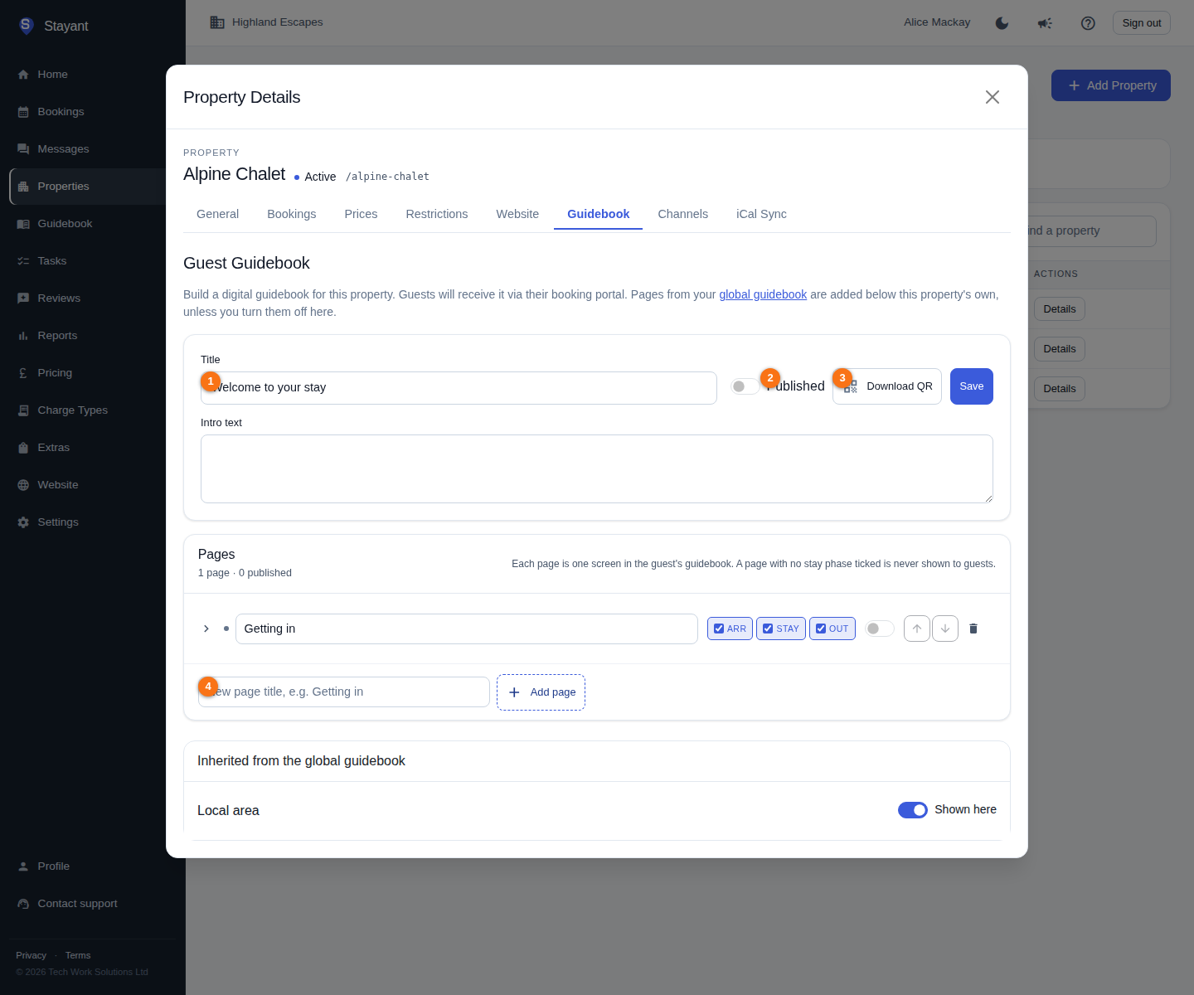The width and height of the screenshot is (1194, 995).
Task: Toggle the guidebook Published switch
Action: pos(745,386)
